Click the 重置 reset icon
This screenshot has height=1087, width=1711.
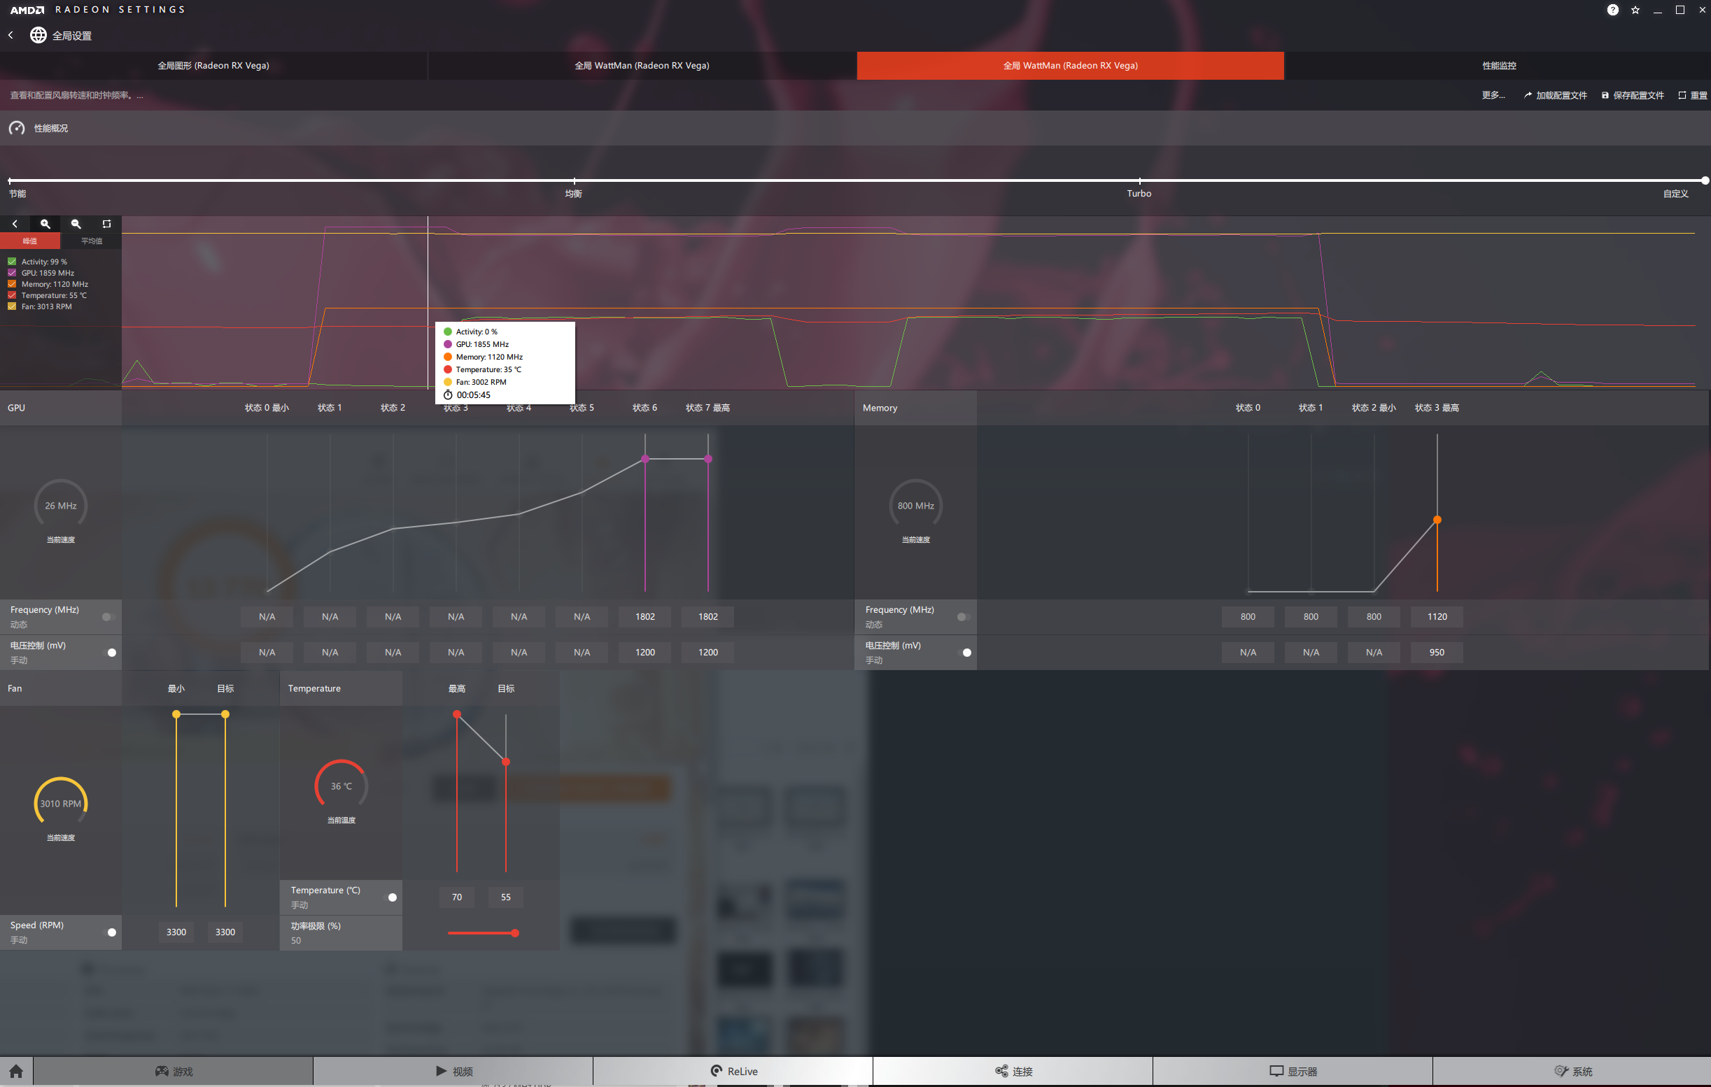pyautogui.click(x=1682, y=95)
